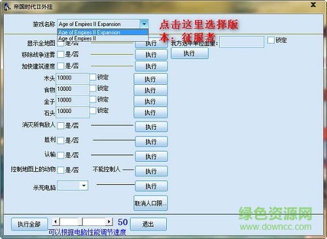327x239 pixels.
Task: Click 执行 for 控制地图上的动物
Action: tap(151, 171)
